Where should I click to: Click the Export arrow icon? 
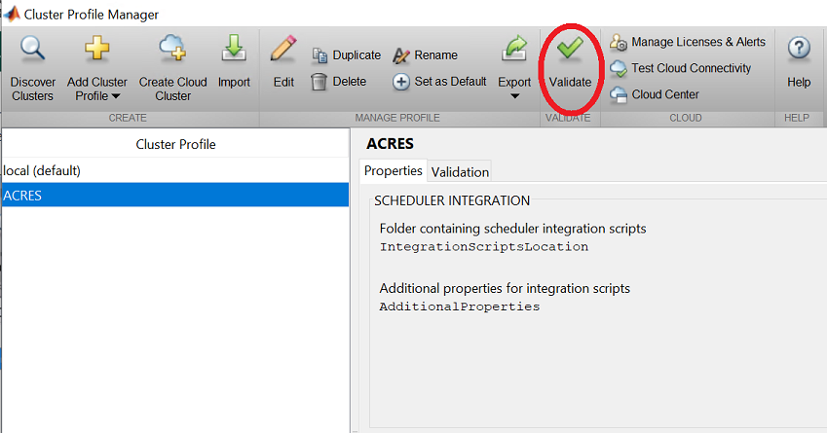click(514, 49)
